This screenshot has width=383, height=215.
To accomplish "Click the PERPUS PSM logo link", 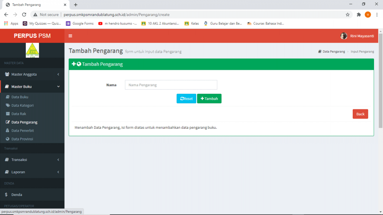I will pos(32,36).
